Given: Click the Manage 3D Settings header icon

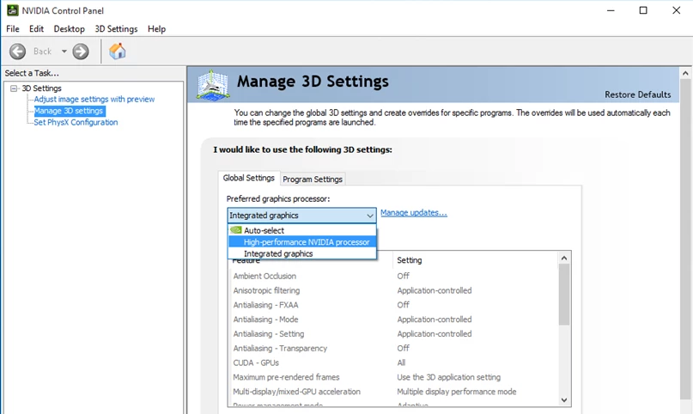Looking at the screenshot, I should pos(213,85).
